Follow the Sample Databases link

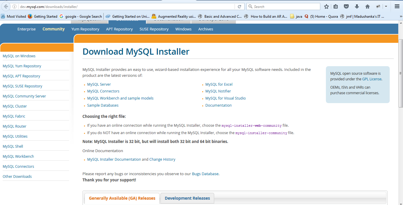click(x=103, y=105)
